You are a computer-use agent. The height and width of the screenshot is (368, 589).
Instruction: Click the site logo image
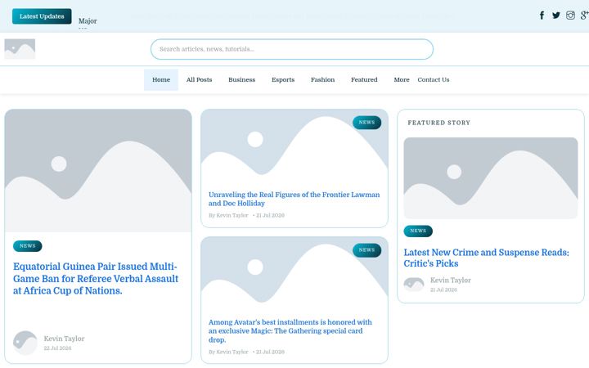click(x=20, y=49)
